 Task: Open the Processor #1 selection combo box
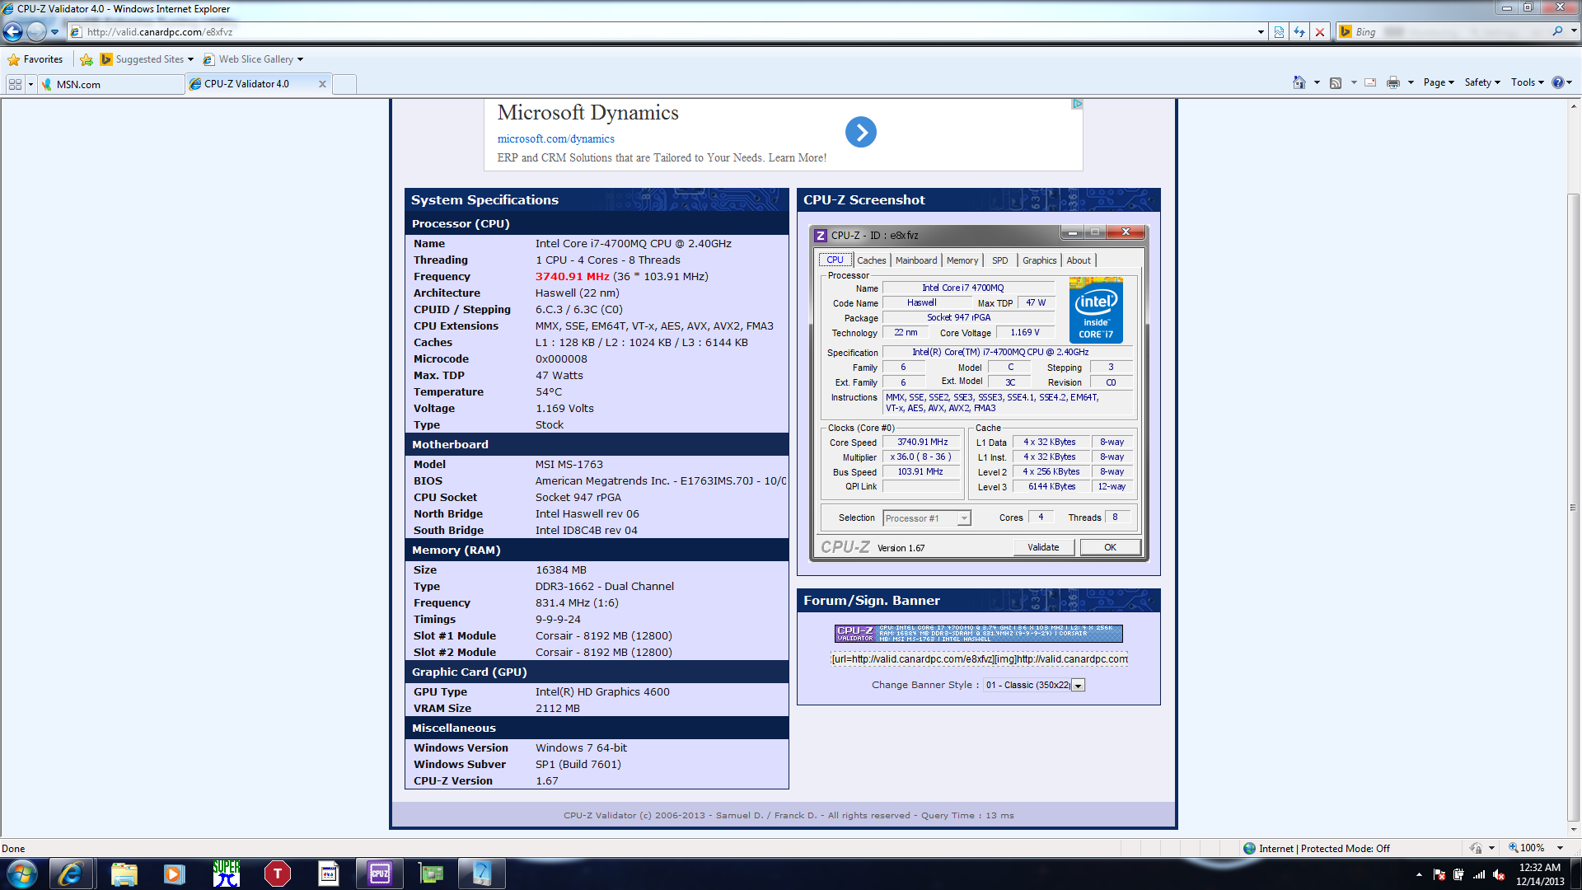pos(927,518)
